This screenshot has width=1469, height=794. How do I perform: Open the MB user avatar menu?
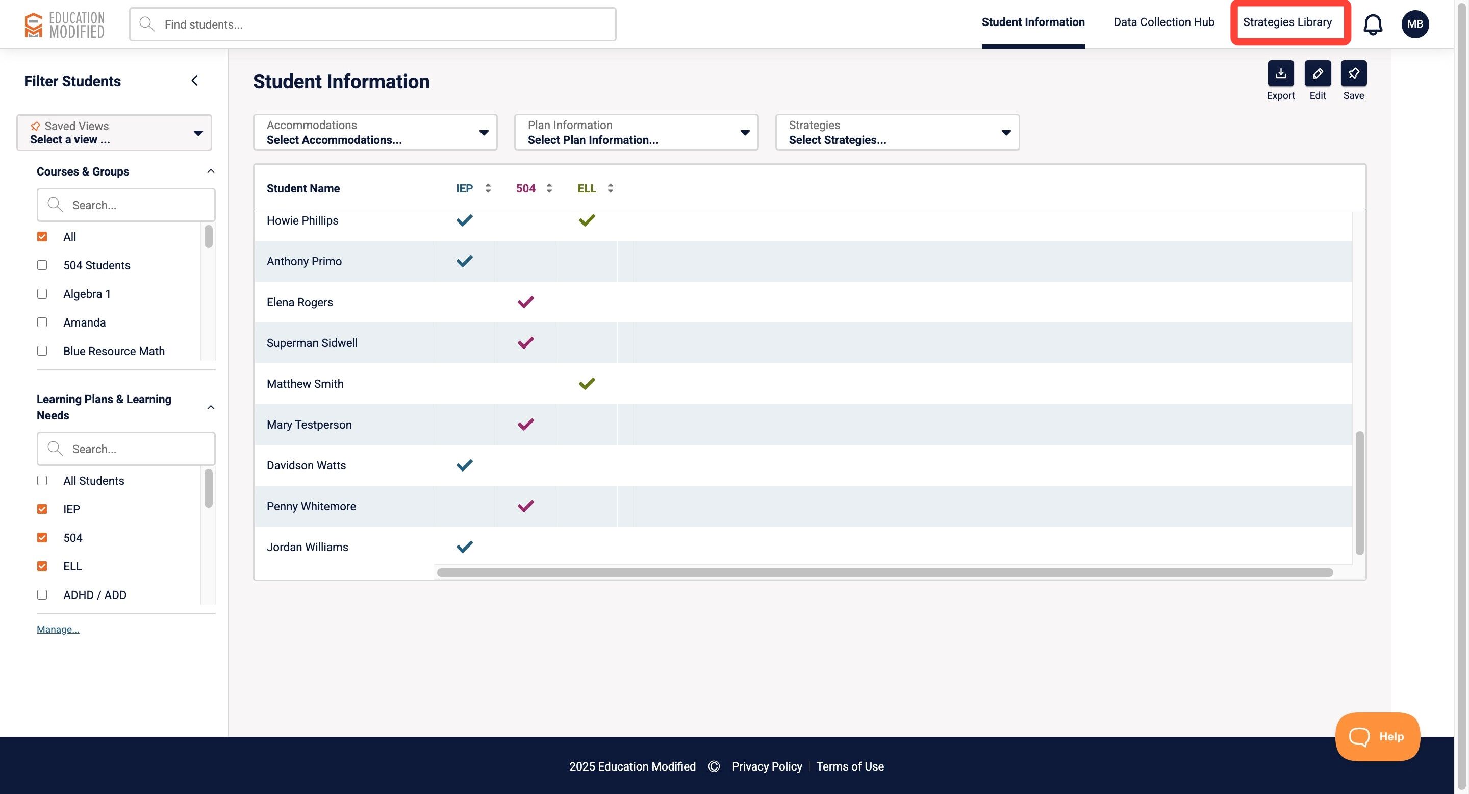point(1415,24)
